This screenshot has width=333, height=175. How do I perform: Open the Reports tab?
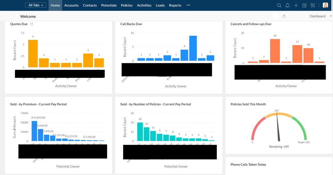[175, 5]
